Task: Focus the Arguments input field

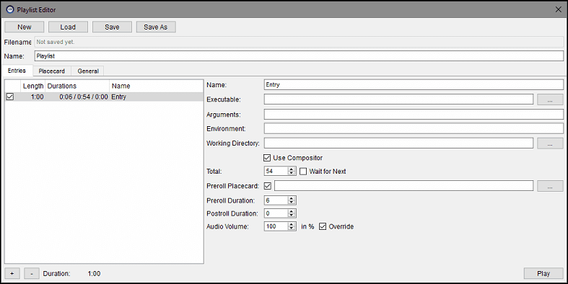Action: tap(414, 115)
